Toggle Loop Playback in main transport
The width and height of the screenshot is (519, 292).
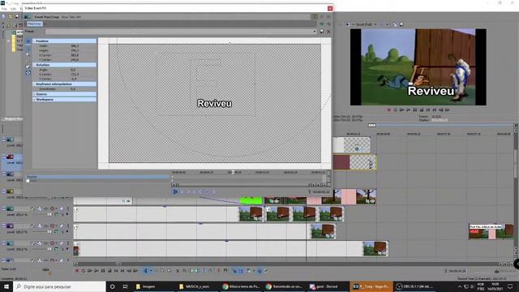tap(84, 271)
